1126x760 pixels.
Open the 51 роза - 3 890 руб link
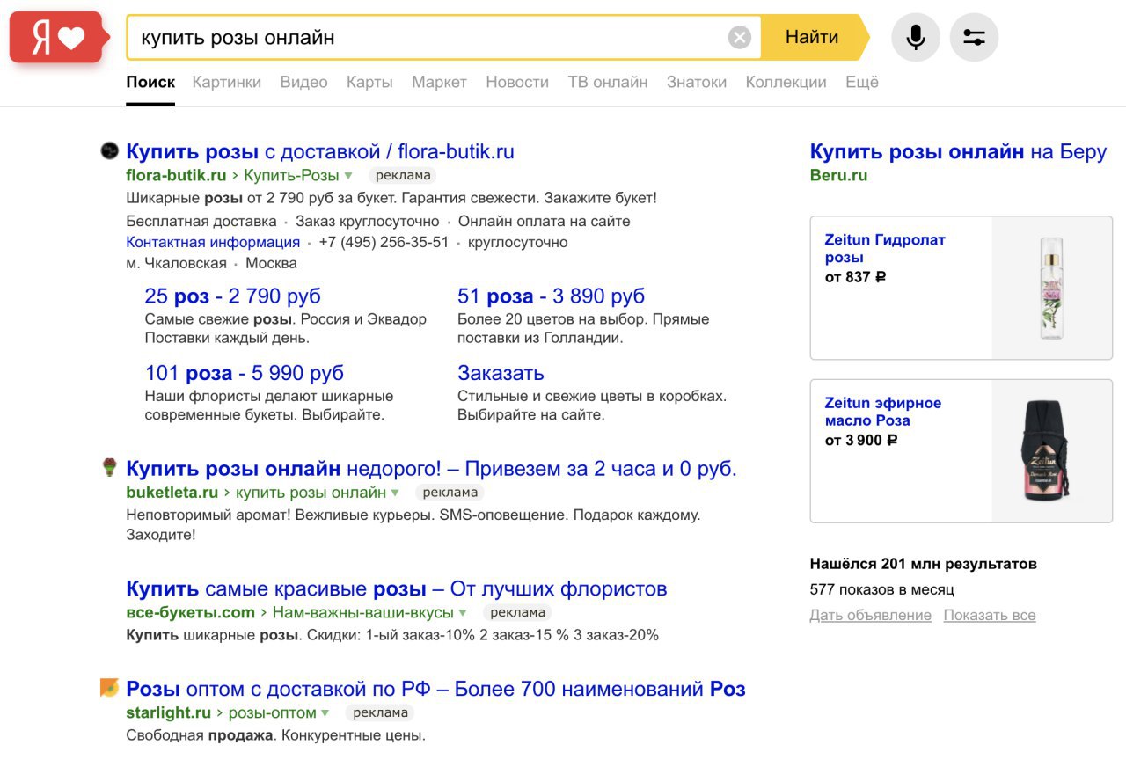point(551,296)
